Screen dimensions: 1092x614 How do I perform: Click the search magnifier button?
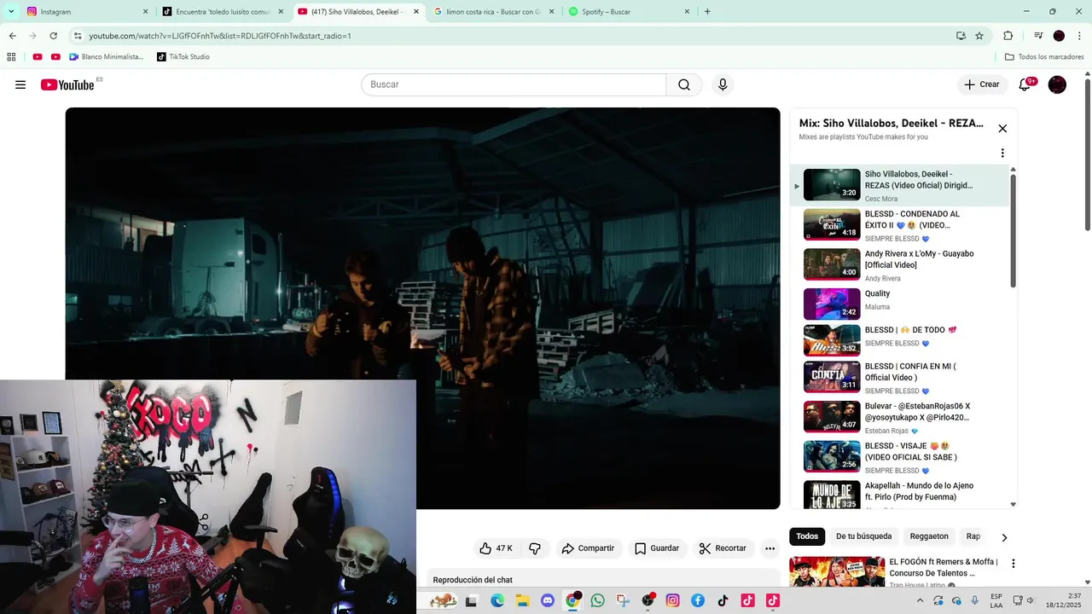(x=684, y=84)
